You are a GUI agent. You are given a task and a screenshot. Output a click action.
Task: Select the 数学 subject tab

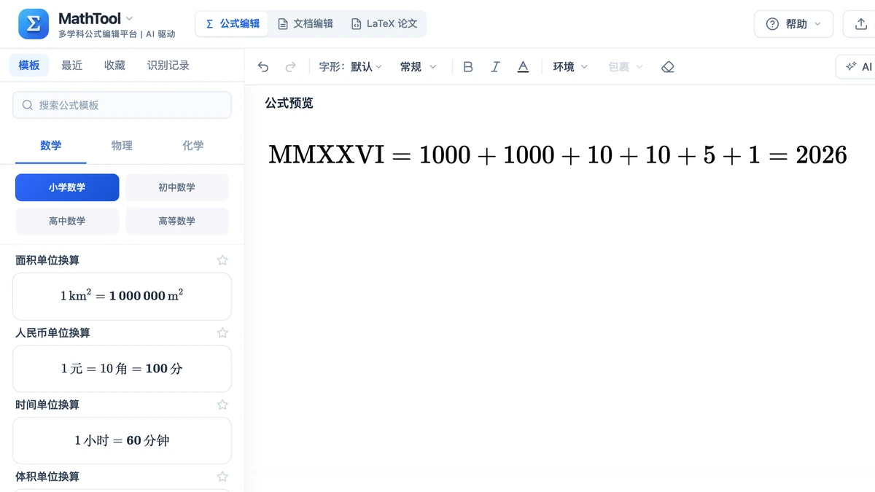click(50, 146)
